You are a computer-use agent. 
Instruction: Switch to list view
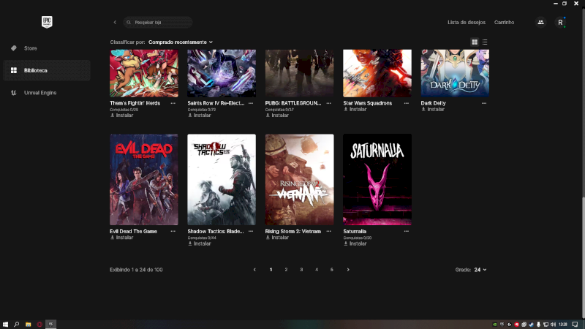(485, 42)
